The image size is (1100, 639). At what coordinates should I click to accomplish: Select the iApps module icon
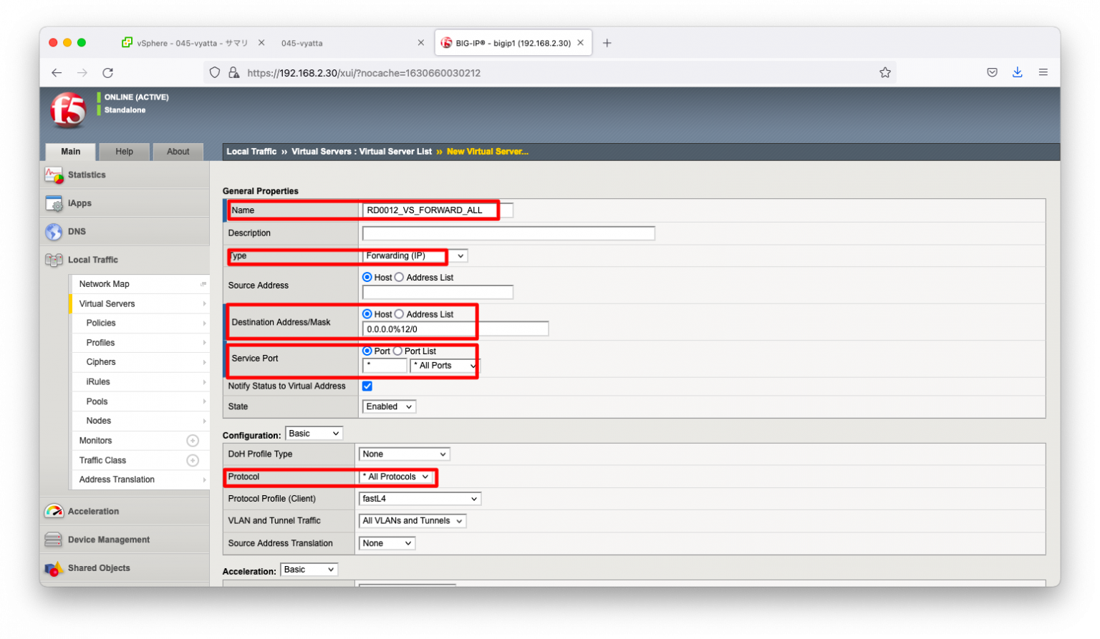54,203
